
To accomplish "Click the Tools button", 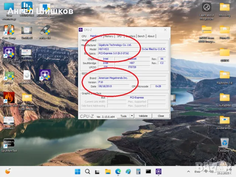I will (124, 116).
